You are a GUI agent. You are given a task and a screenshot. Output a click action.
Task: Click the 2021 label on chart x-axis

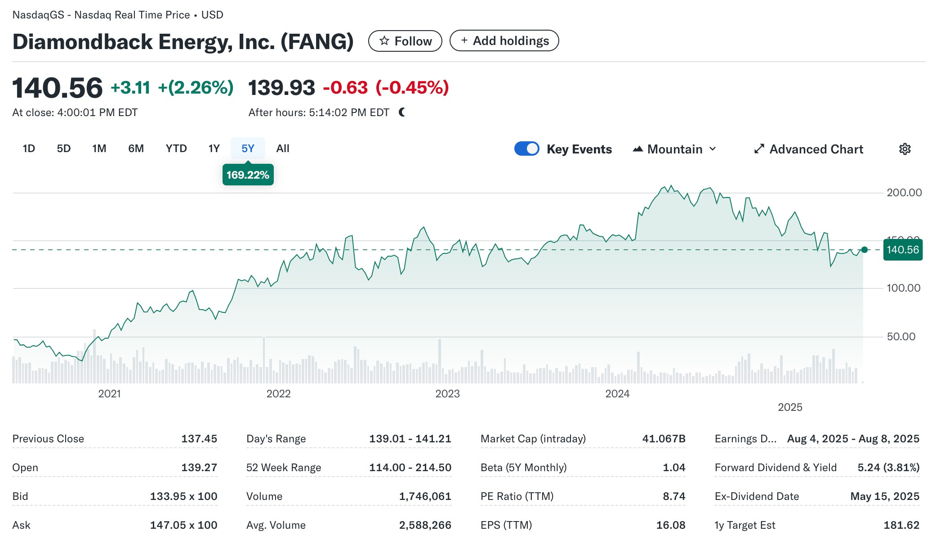109,394
